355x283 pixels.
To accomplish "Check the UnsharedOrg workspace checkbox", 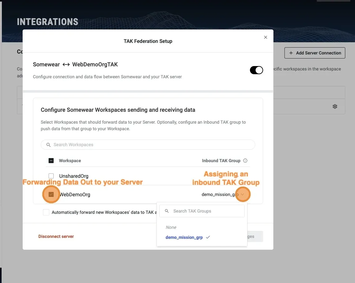I will (51, 176).
